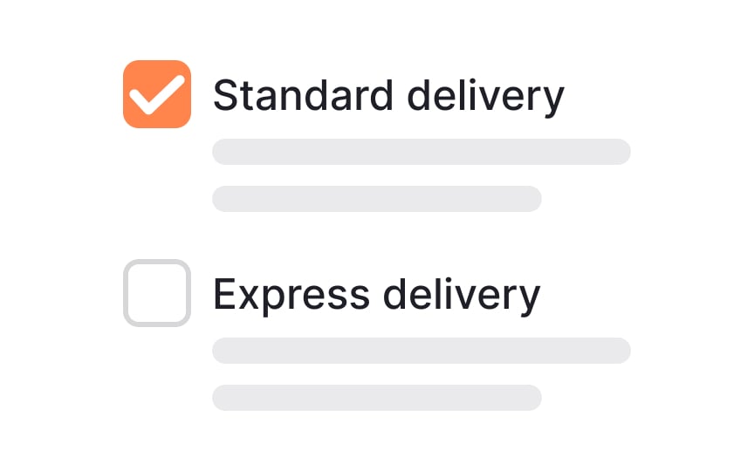Click long gray description bar below Express delivery
The width and height of the screenshot is (754, 471).
coord(422,351)
